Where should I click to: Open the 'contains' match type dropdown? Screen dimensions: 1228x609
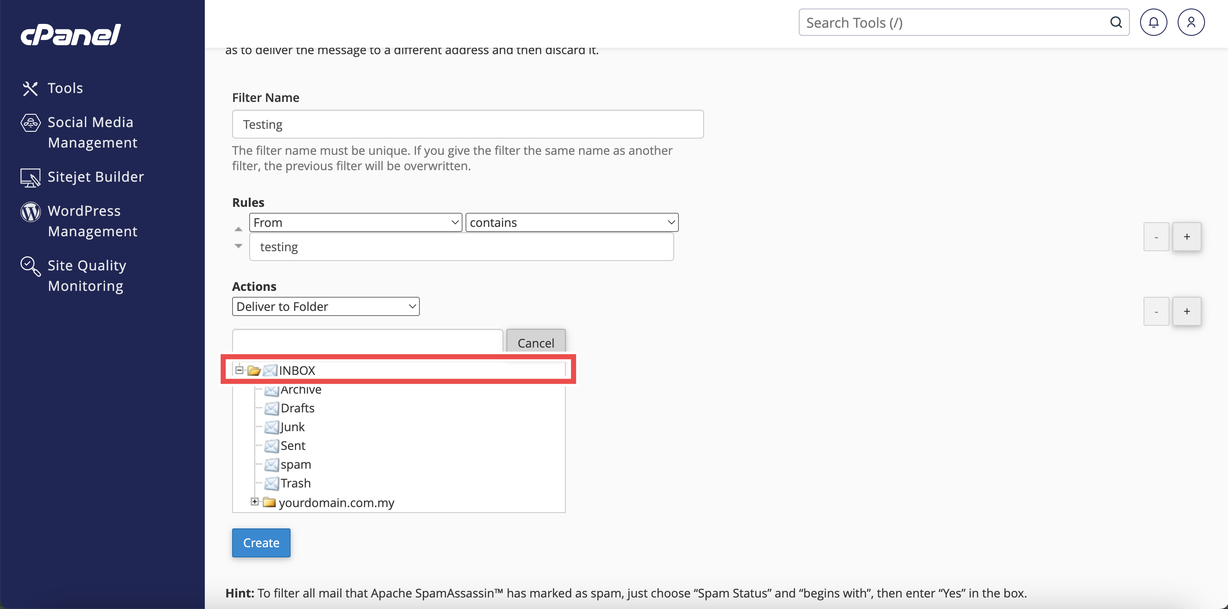click(572, 223)
